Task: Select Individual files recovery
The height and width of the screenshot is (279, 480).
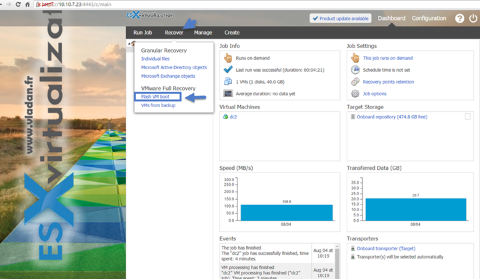Action: [x=155, y=59]
